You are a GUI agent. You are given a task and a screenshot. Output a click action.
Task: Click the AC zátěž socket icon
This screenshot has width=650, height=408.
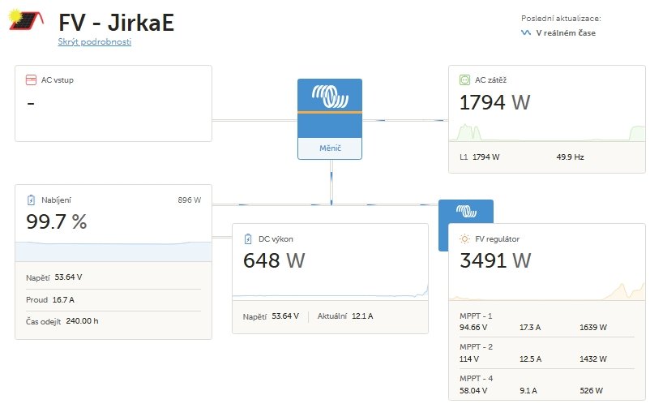click(464, 79)
